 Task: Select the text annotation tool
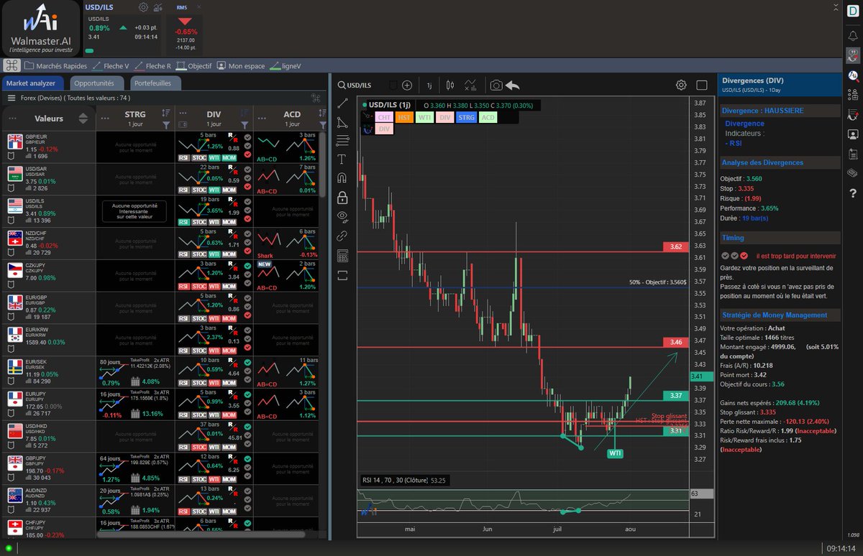point(342,159)
